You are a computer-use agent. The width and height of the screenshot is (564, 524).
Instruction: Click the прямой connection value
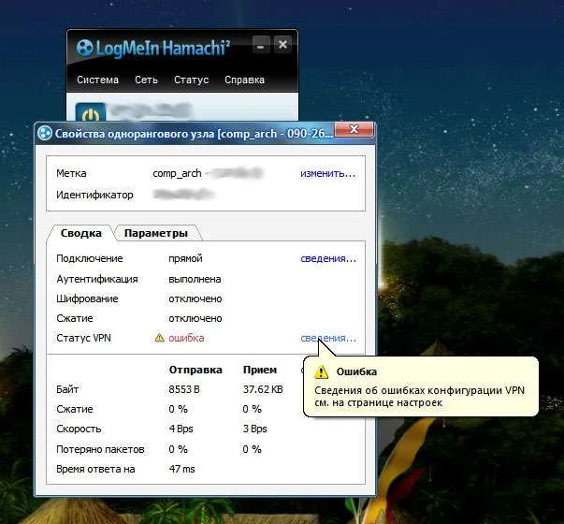(185, 258)
